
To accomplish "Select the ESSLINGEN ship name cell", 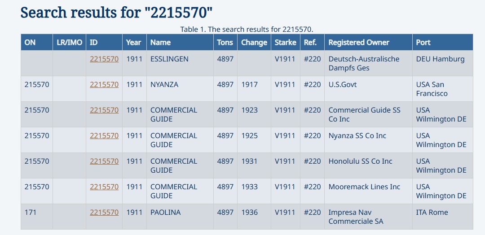I will click(x=169, y=59).
